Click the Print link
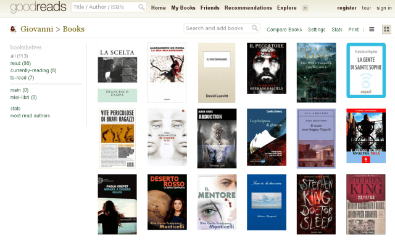Viewport: 395px width, 250px height. click(354, 30)
